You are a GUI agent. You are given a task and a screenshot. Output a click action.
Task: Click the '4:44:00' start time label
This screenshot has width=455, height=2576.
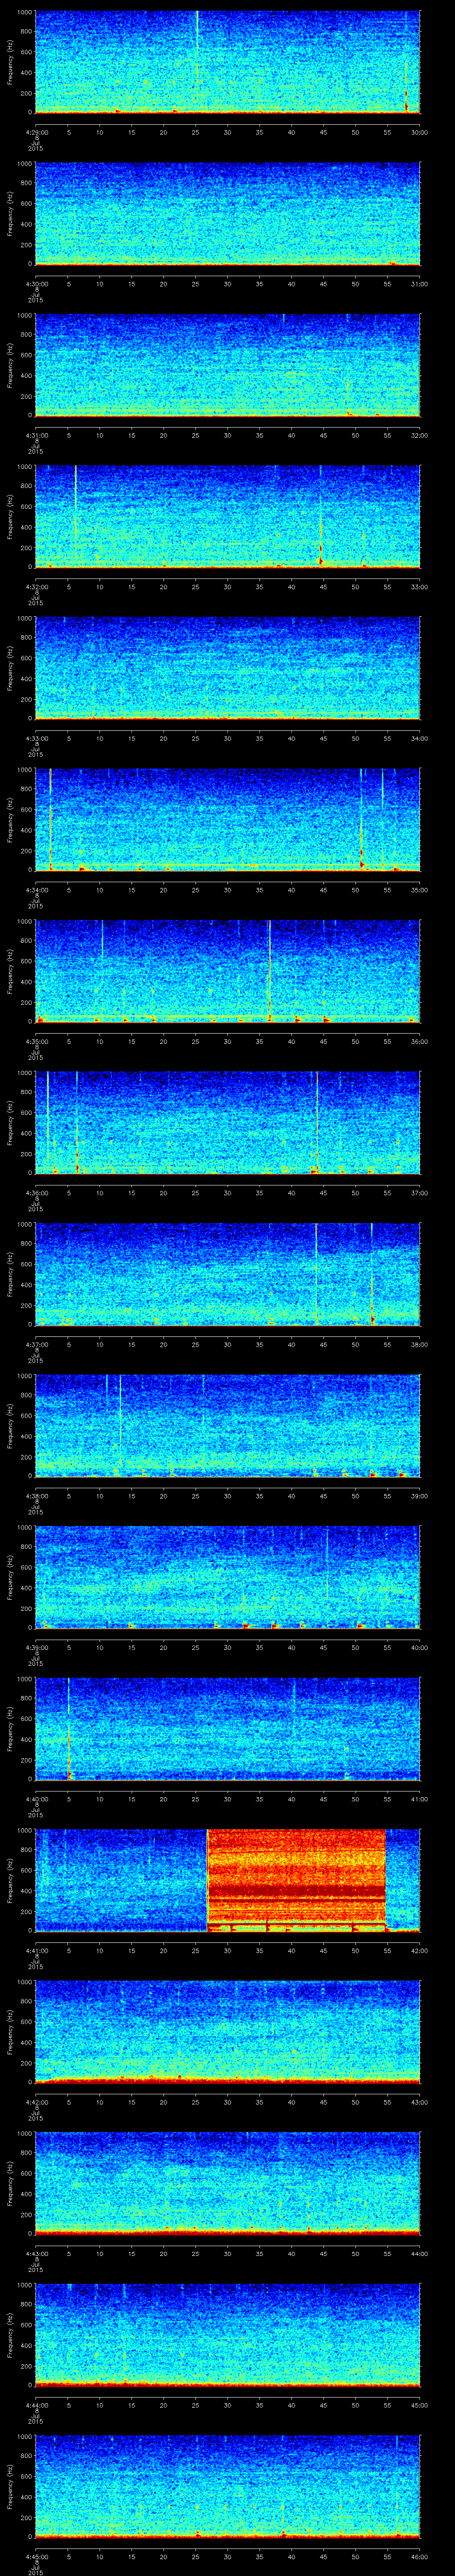[36, 2405]
